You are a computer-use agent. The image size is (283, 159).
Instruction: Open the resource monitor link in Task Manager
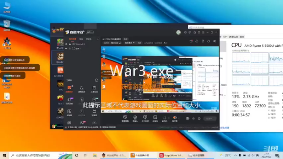224,128
